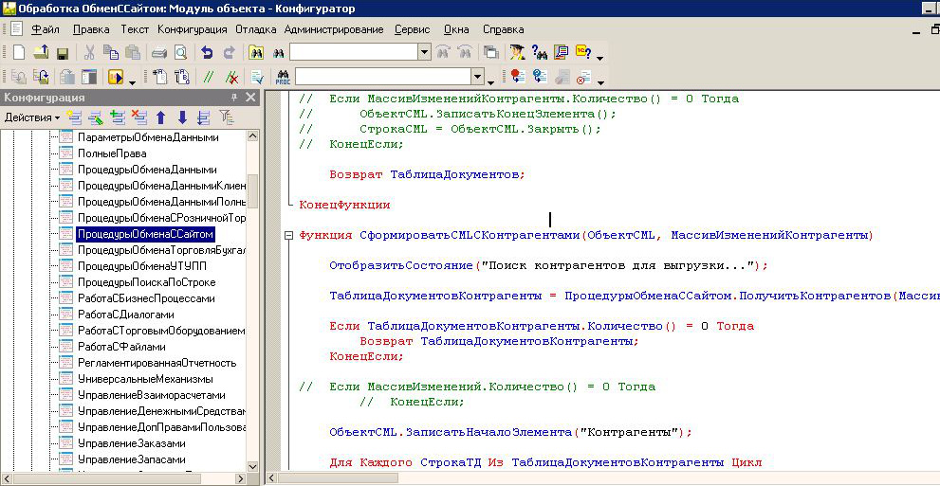The width and height of the screenshot is (940, 486).
Task: Select УправлениеЗаказами module in tree
Action: tap(131, 443)
